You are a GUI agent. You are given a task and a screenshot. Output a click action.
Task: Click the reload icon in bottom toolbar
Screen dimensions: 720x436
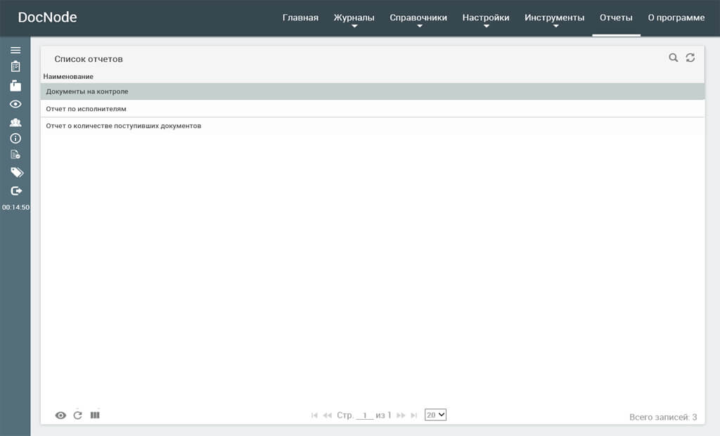point(77,416)
